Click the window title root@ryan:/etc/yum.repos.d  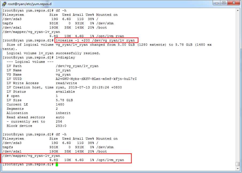(x=29, y=4)
